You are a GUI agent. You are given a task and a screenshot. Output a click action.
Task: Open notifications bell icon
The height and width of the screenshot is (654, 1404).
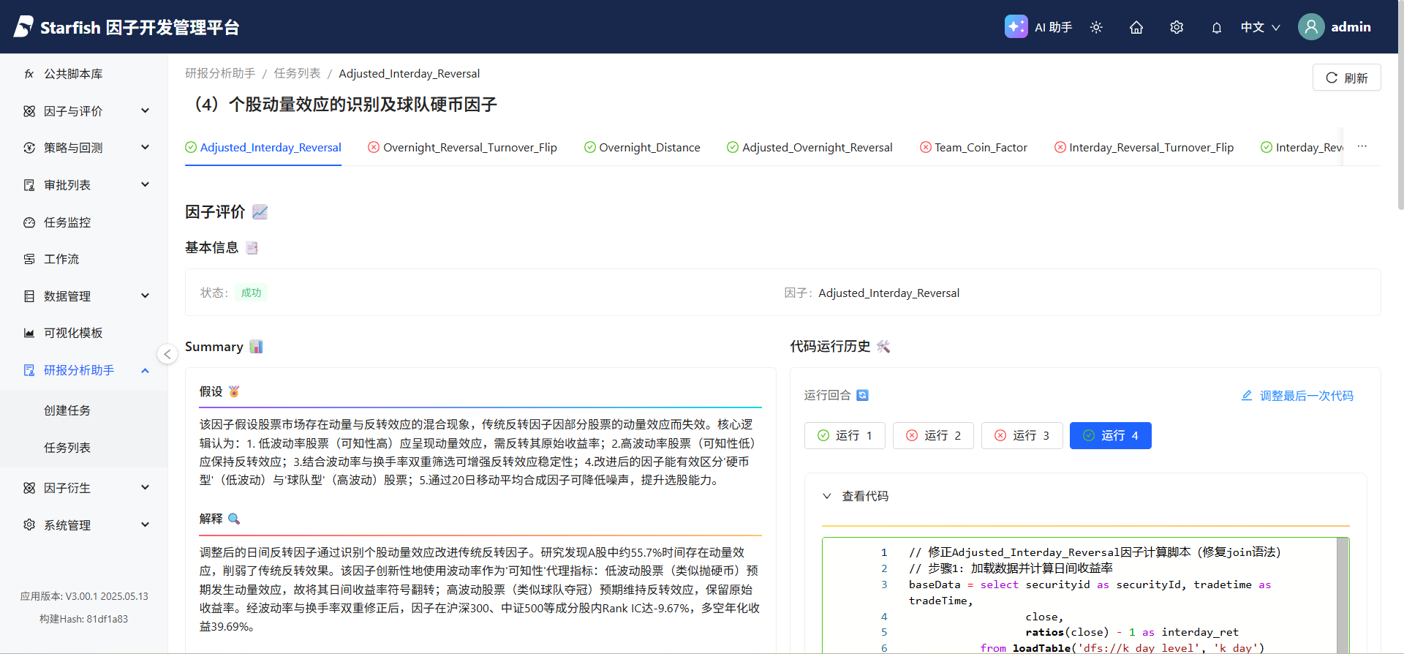(x=1217, y=28)
